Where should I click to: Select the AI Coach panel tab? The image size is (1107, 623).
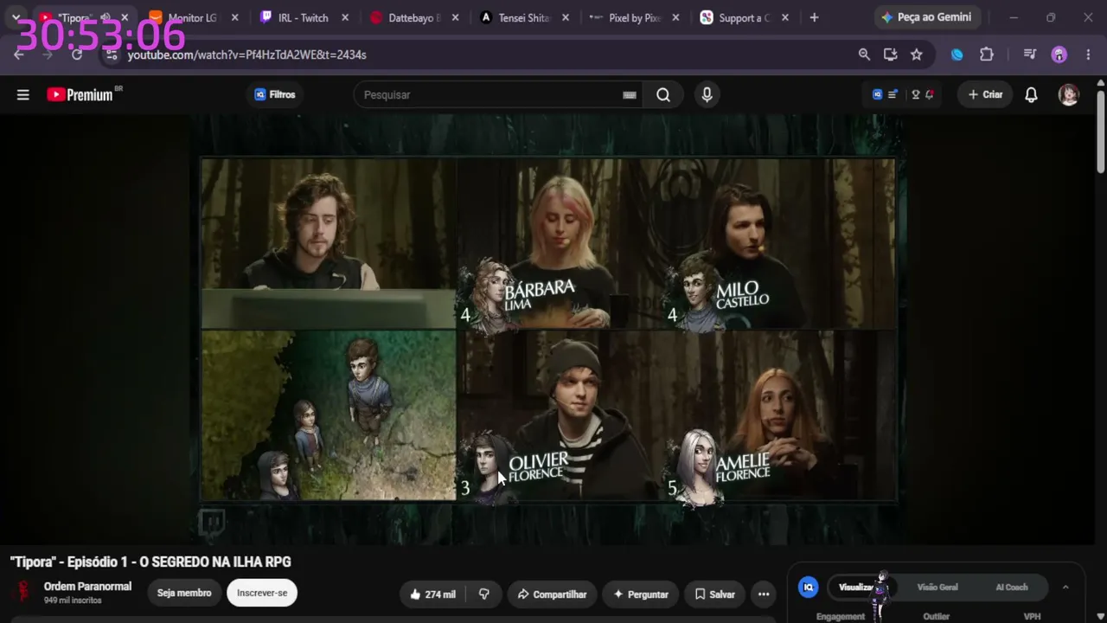click(1012, 588)
